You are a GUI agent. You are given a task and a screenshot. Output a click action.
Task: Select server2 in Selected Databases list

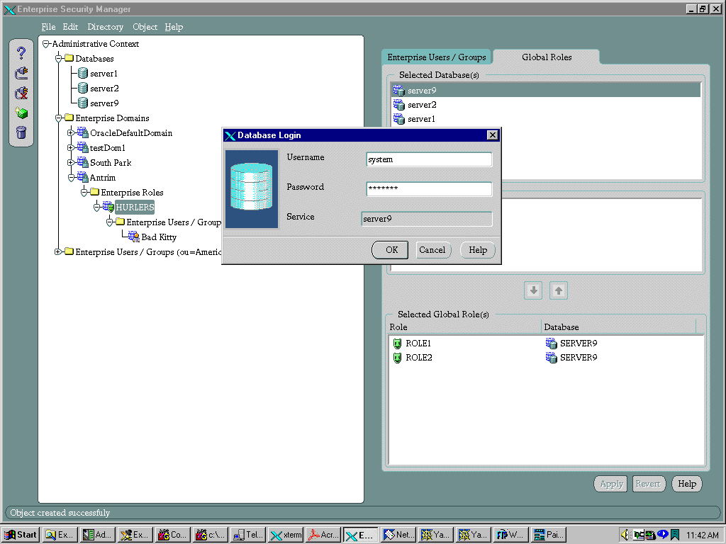point(422,105)
